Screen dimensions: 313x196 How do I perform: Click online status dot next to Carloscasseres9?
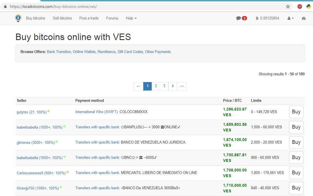(x=68, y=172)
